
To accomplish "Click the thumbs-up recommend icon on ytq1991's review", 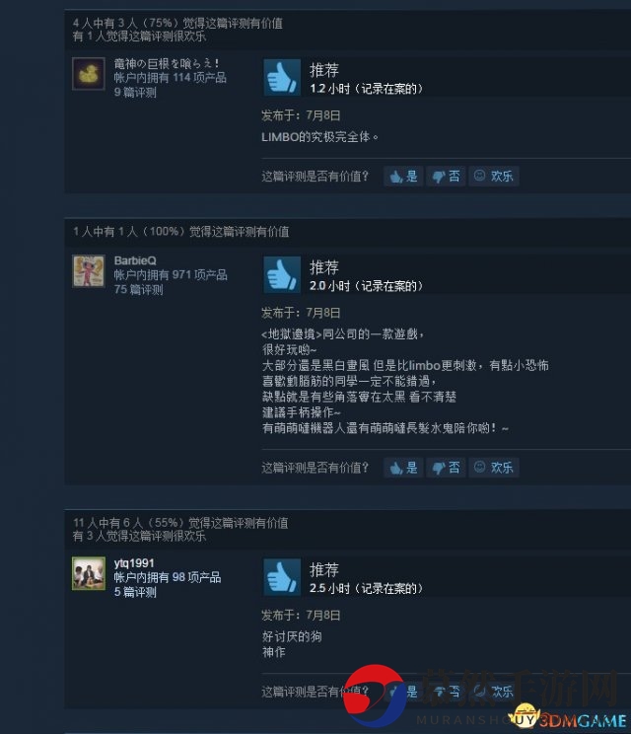I will tap(282, 577).
